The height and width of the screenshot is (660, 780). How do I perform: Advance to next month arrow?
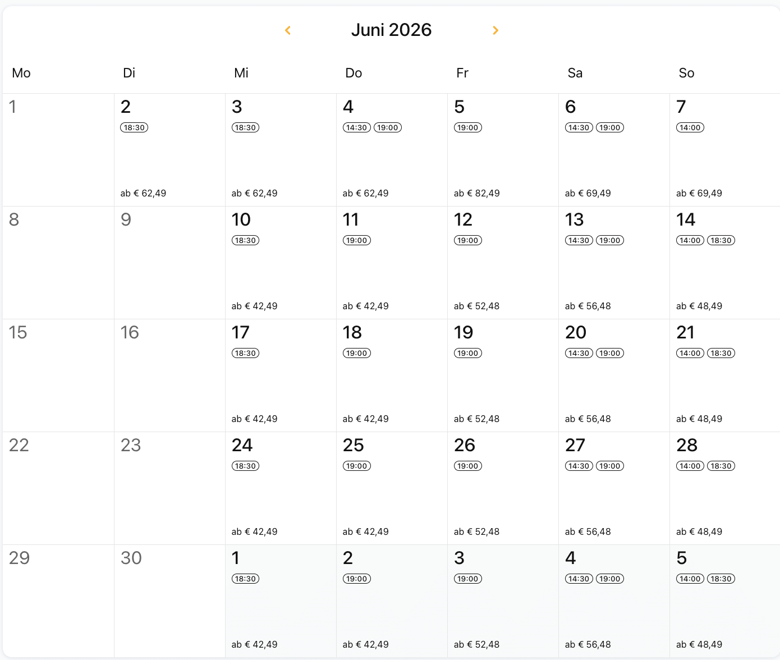(495, 30)
